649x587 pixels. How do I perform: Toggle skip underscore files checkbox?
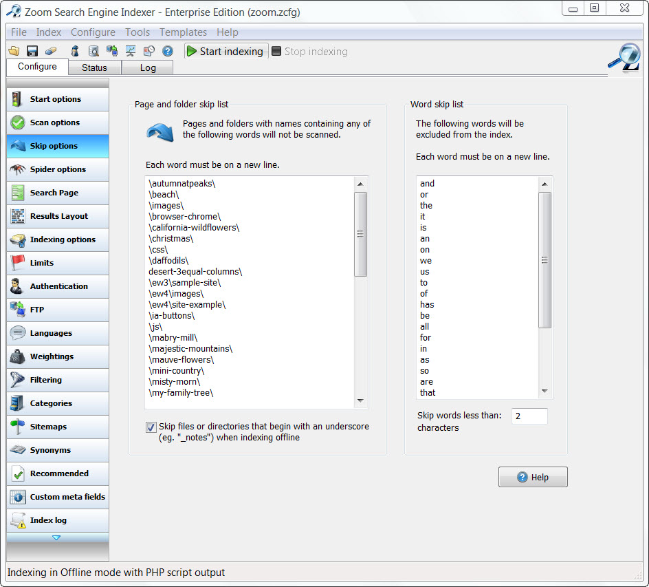(151, 427)
